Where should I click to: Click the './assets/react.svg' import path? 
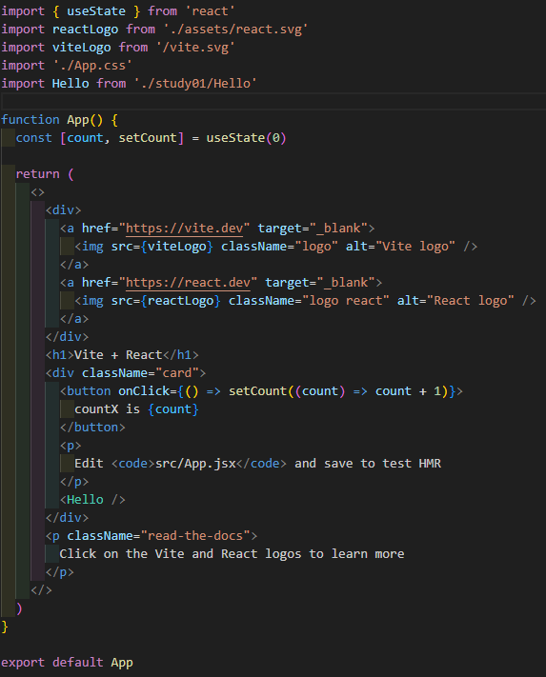[235, 29]
